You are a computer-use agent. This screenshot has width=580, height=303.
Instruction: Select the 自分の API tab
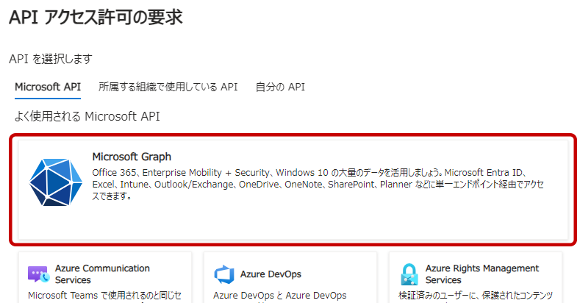pyautogui.click(x=280, y=87)
